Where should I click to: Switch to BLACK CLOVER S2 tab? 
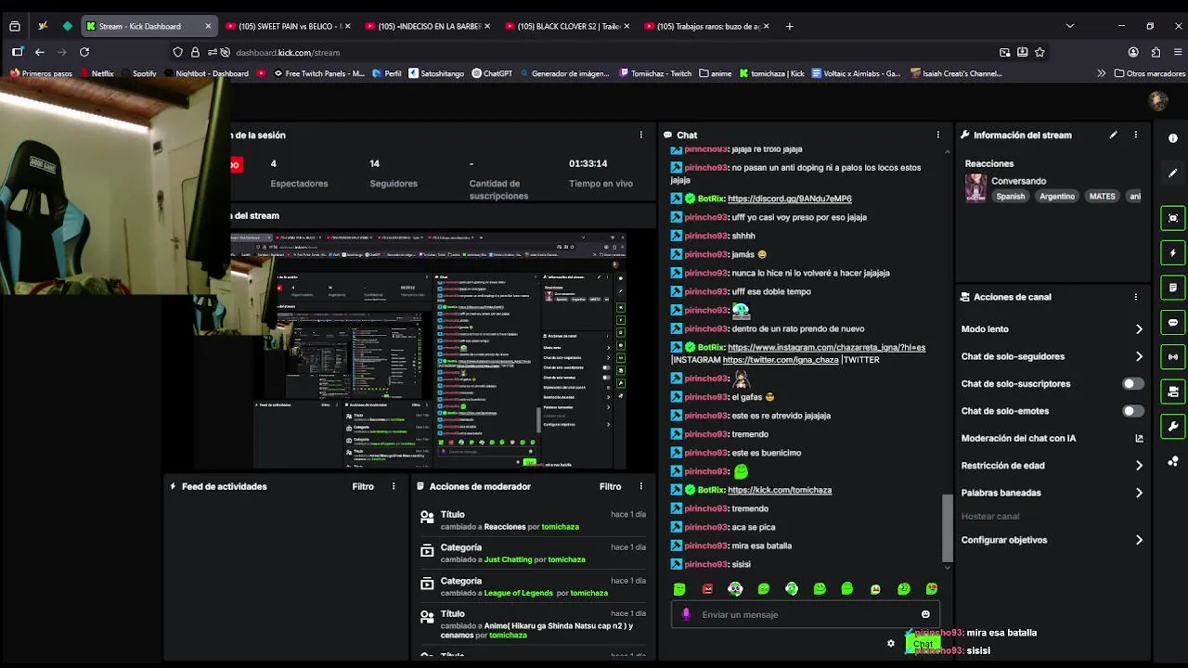566,26
